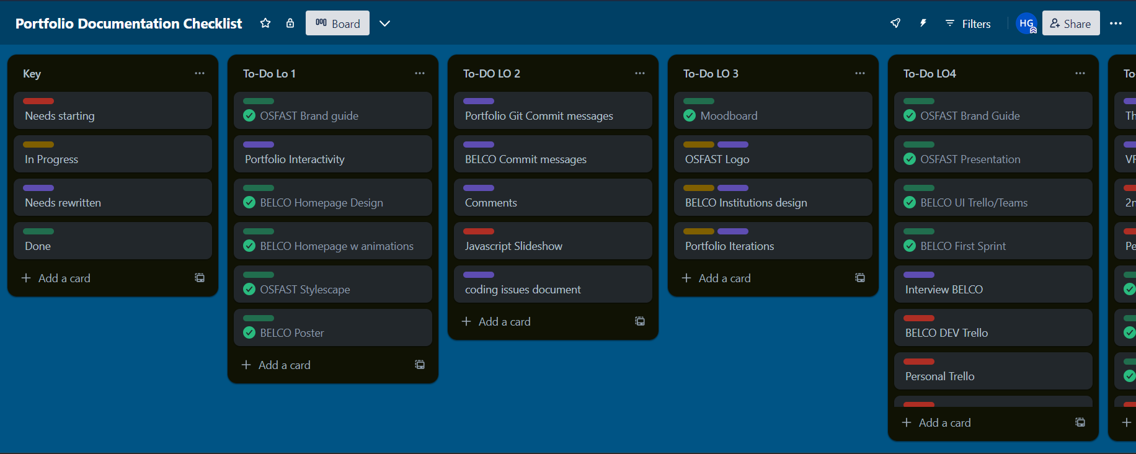Create card from template in To-DO LO 2

pos(640,321)
